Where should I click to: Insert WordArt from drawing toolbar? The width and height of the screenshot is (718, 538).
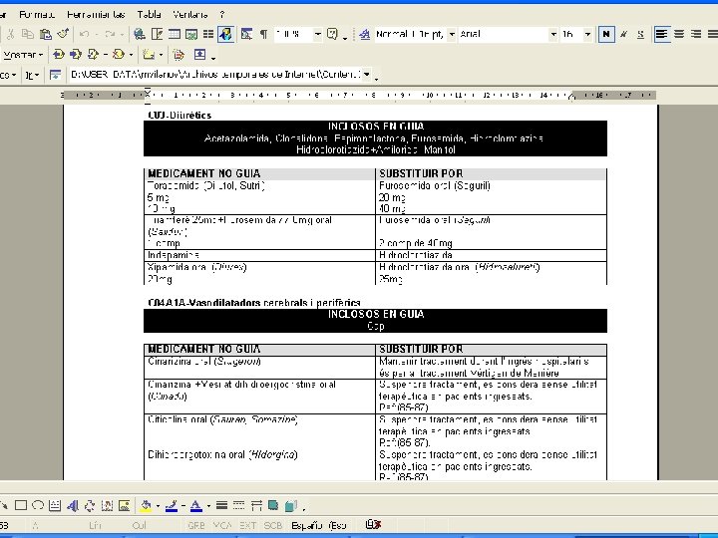point(73,505)
